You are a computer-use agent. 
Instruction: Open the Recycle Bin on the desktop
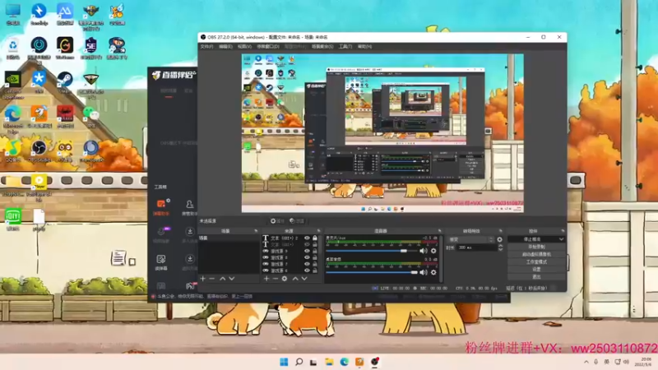pyautogui.click(x=12, y=48)
